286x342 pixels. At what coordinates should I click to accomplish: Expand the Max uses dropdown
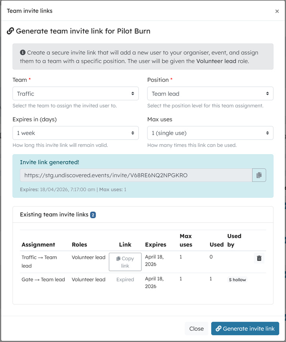[210, 133]
